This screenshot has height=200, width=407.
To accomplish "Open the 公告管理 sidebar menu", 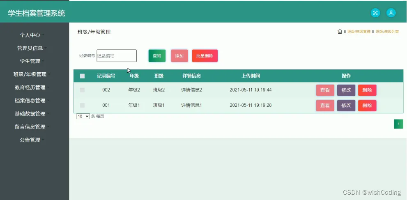I will [x=32, y=140].
